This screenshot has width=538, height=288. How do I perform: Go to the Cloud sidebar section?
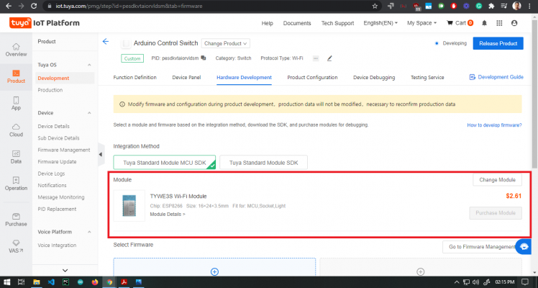(16, 130)
